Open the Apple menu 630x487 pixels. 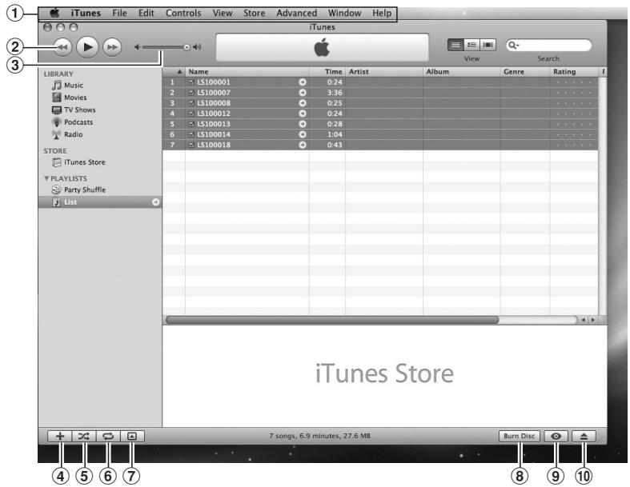coord(55,14)
